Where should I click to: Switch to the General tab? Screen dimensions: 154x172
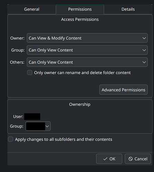(32, 9)
